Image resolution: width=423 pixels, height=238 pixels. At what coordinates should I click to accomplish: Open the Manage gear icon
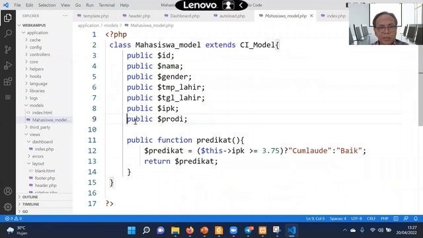[8, 207]
